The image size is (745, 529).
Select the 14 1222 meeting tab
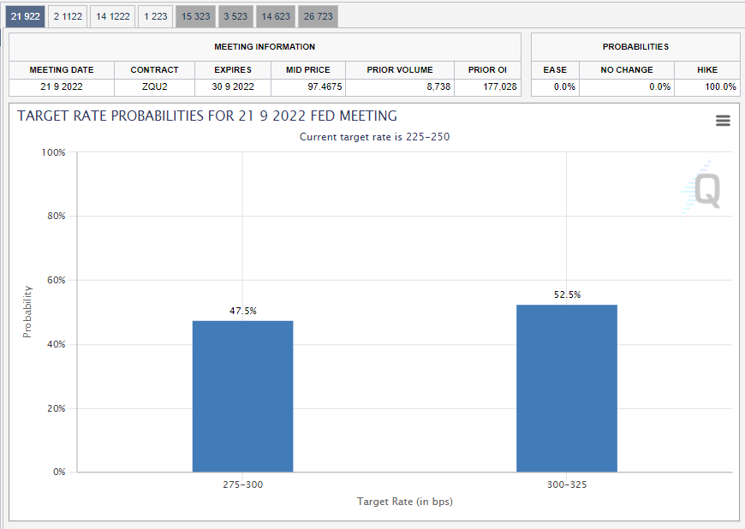tap(112, 16)
